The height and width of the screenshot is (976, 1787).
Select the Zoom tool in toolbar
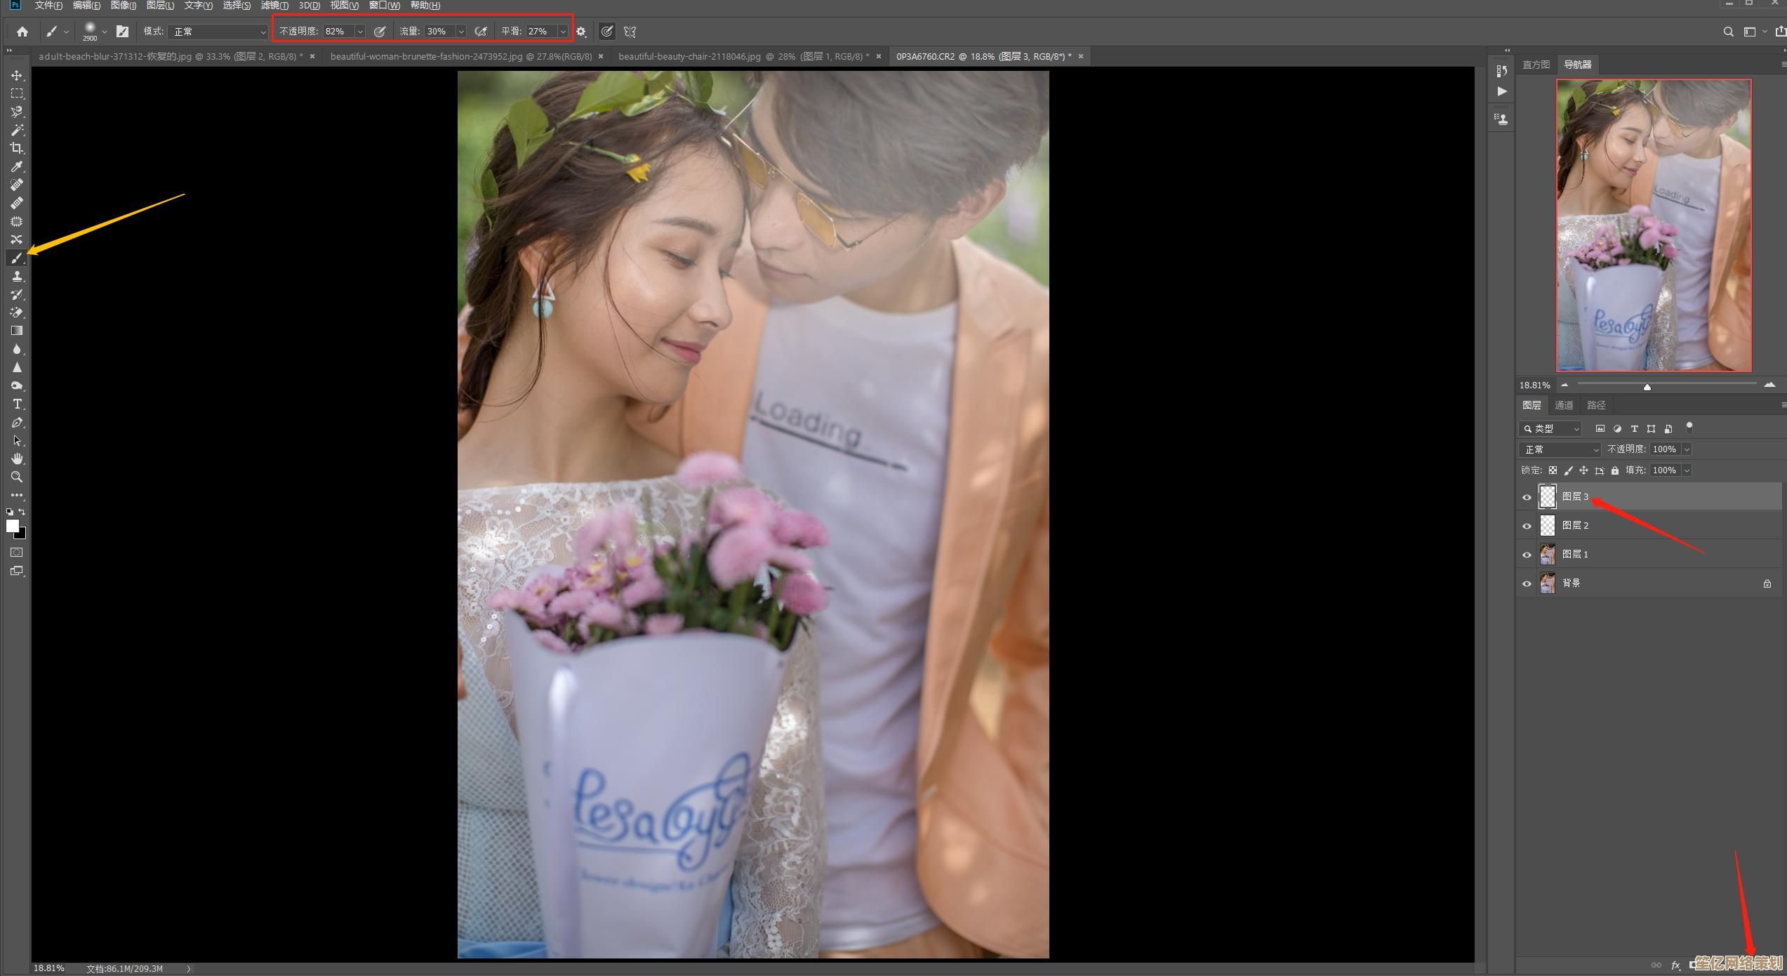coord(17,477)
